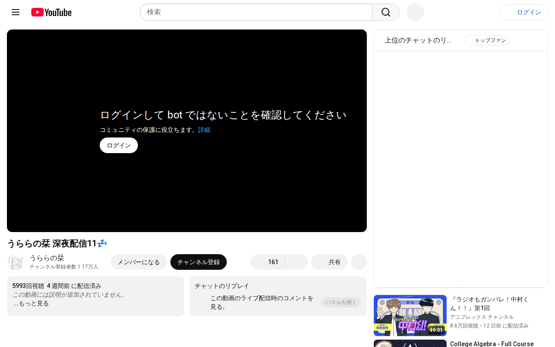Viewport: 555px width, 347px height.
Task: Click the メンバーになる button
Action: [139, 262]
